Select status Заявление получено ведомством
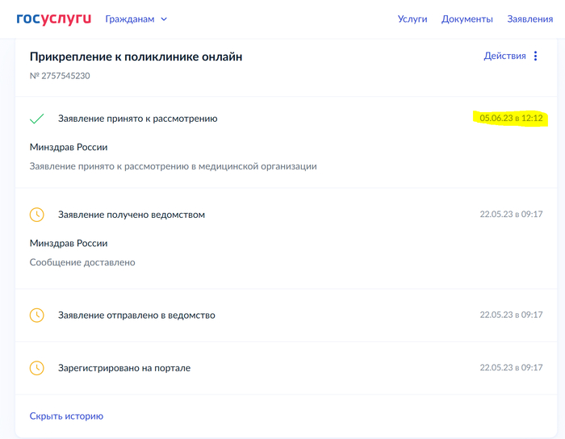This screenshot has width=565, height=439. tap(132, 215)
